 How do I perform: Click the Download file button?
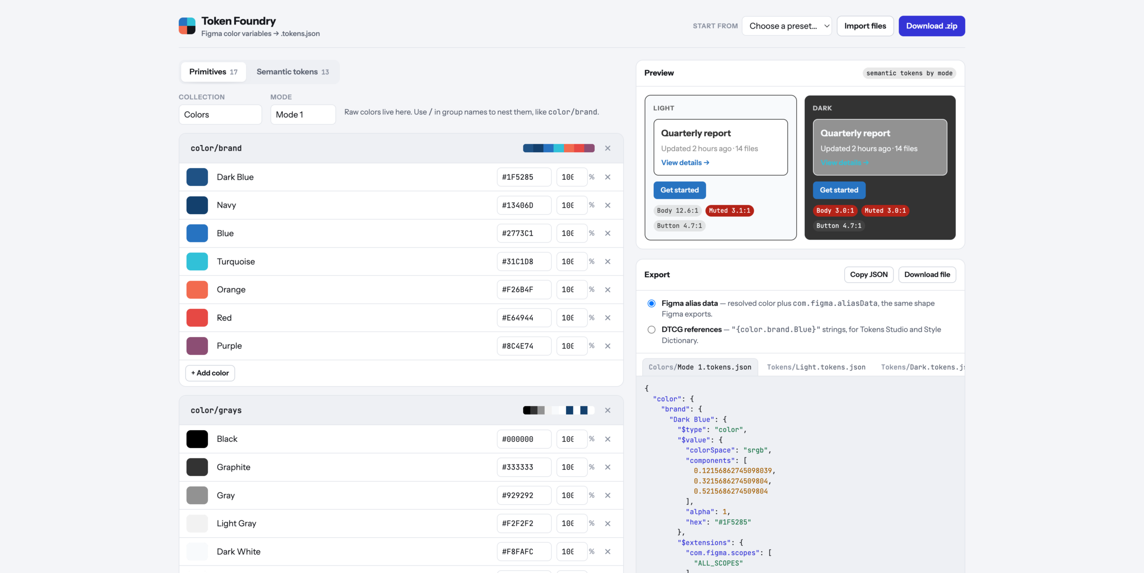(x=927, y=274)
